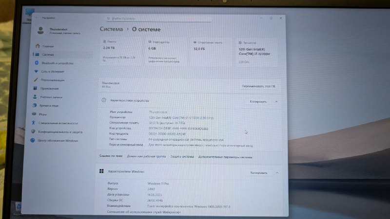Open Bluetooth и устройства settings page
This screenshot has height=219, width=390.
click(x=58, y=63)
